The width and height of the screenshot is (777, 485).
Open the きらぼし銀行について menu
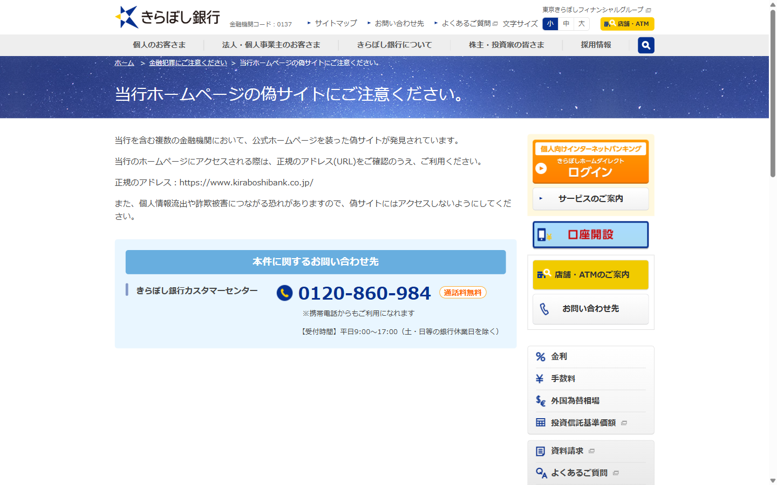pyautogui.click(x=394, y=45)
